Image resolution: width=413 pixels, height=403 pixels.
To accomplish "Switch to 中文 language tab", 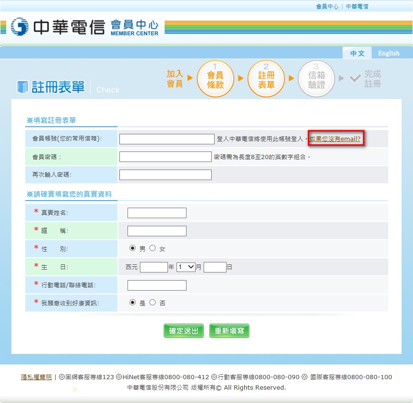I will click(x=357, y=53).
